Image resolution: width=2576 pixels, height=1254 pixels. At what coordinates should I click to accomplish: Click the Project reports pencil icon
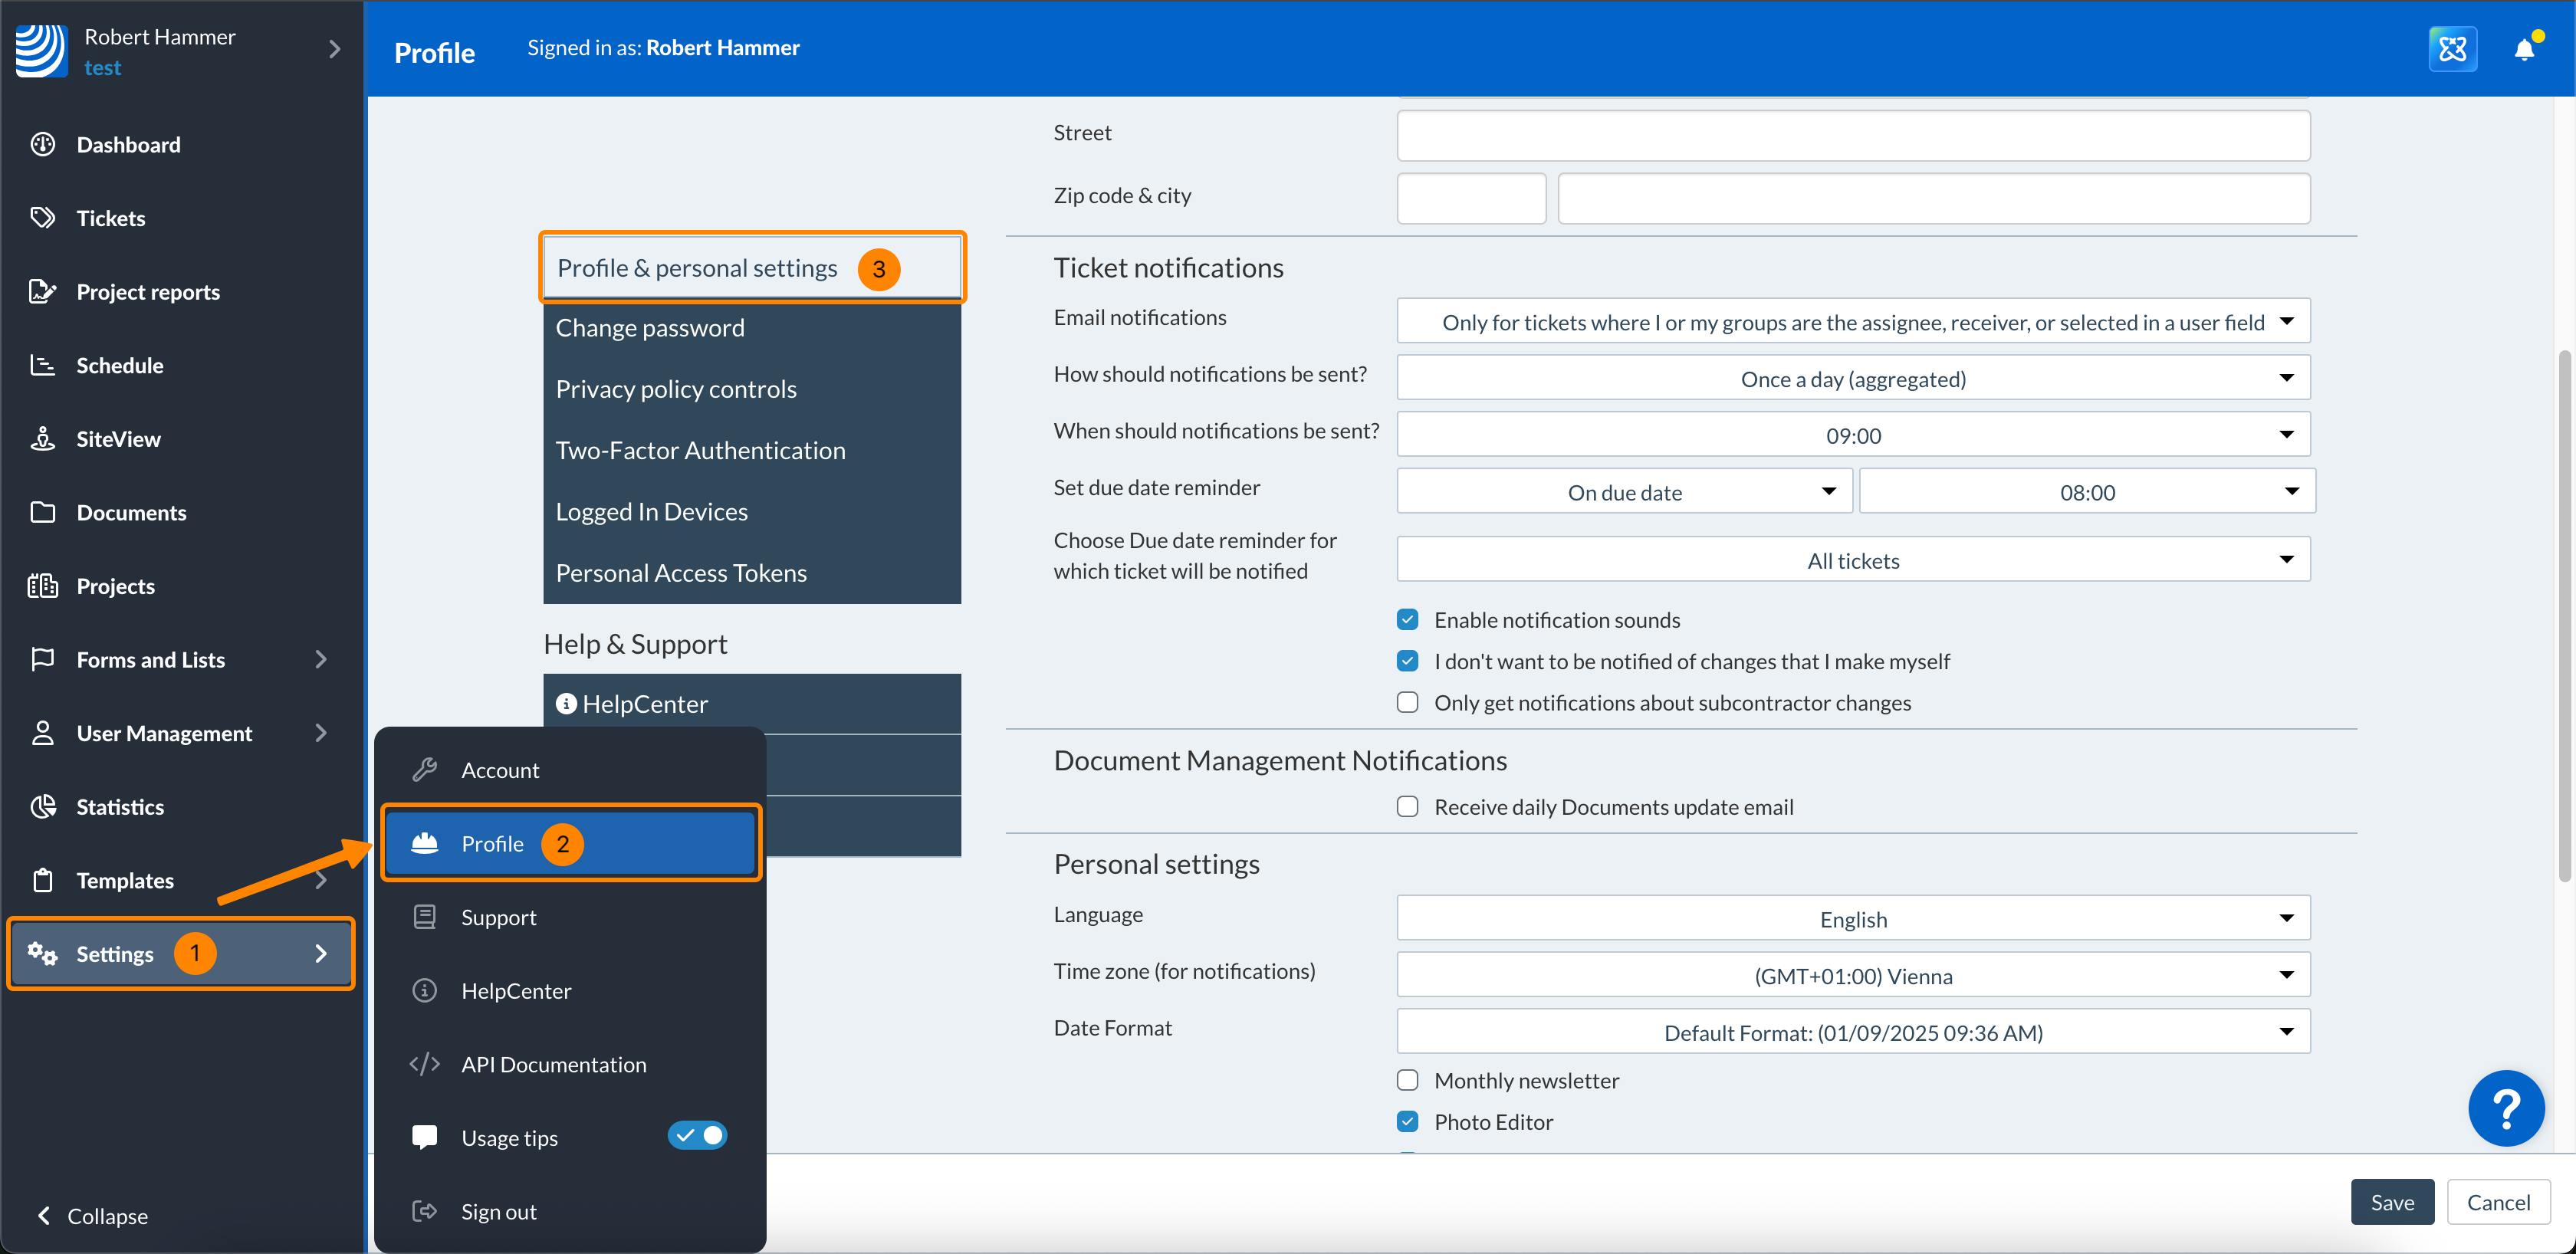(42, 291)
